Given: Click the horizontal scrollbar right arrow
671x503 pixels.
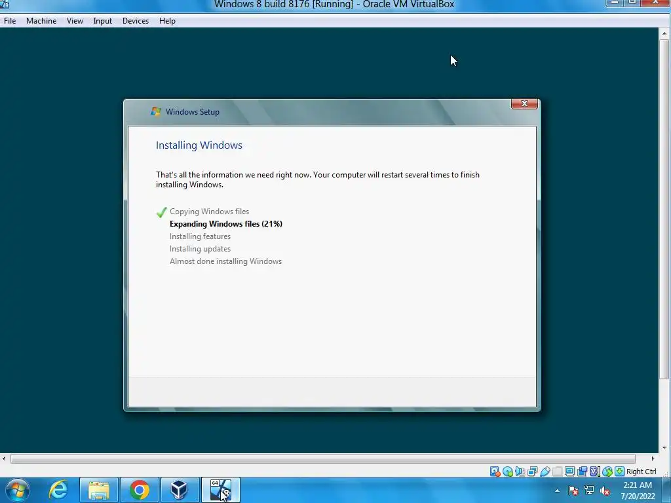Looking at the screenshot, I should click(653, 458).
